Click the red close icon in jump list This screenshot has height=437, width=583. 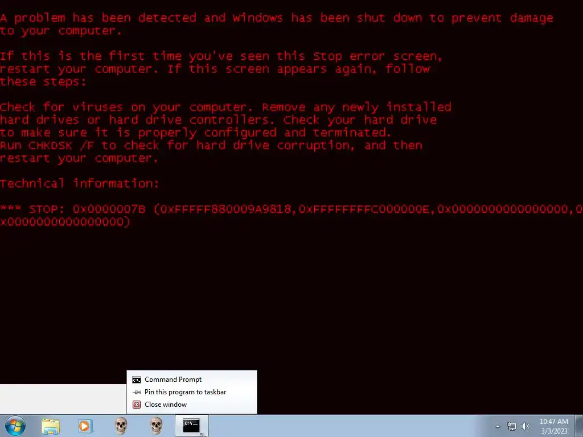137,405
